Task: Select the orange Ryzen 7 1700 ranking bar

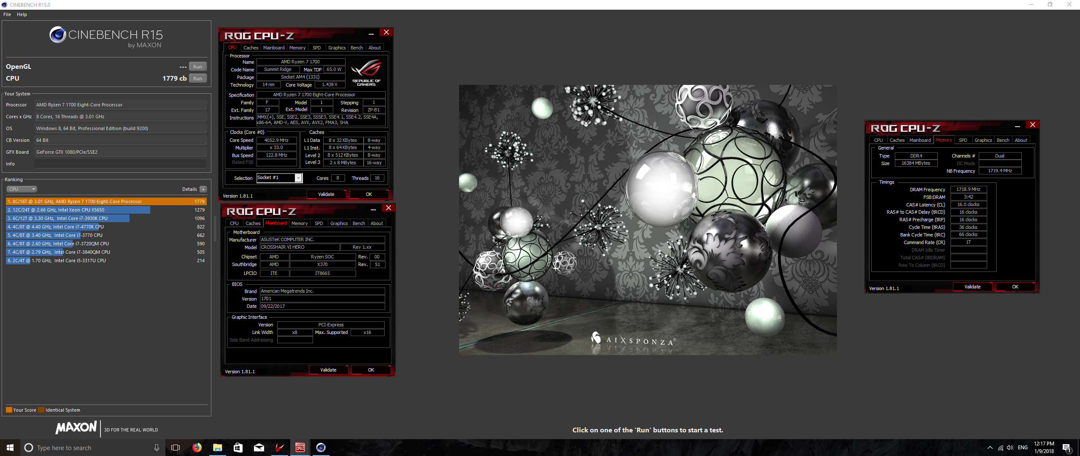Action: click(106, 201)
